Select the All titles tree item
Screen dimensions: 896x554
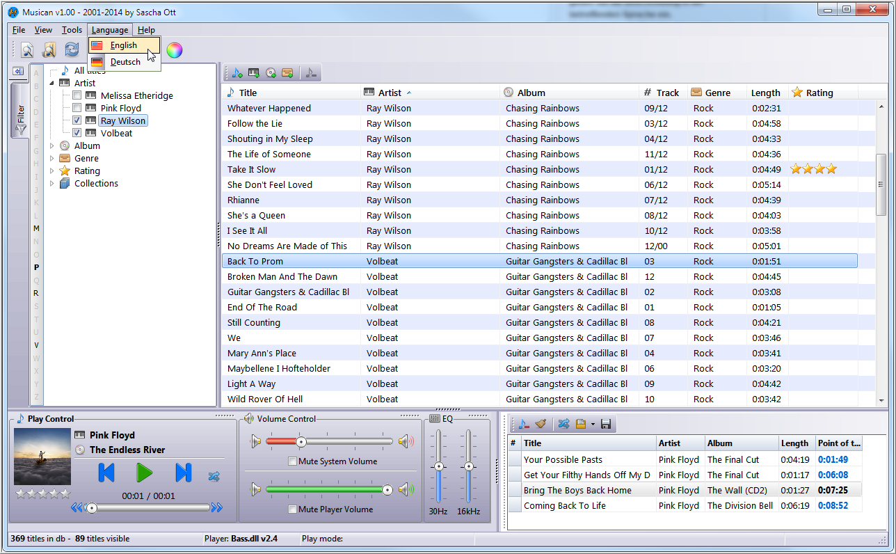[x=89, y=70]
